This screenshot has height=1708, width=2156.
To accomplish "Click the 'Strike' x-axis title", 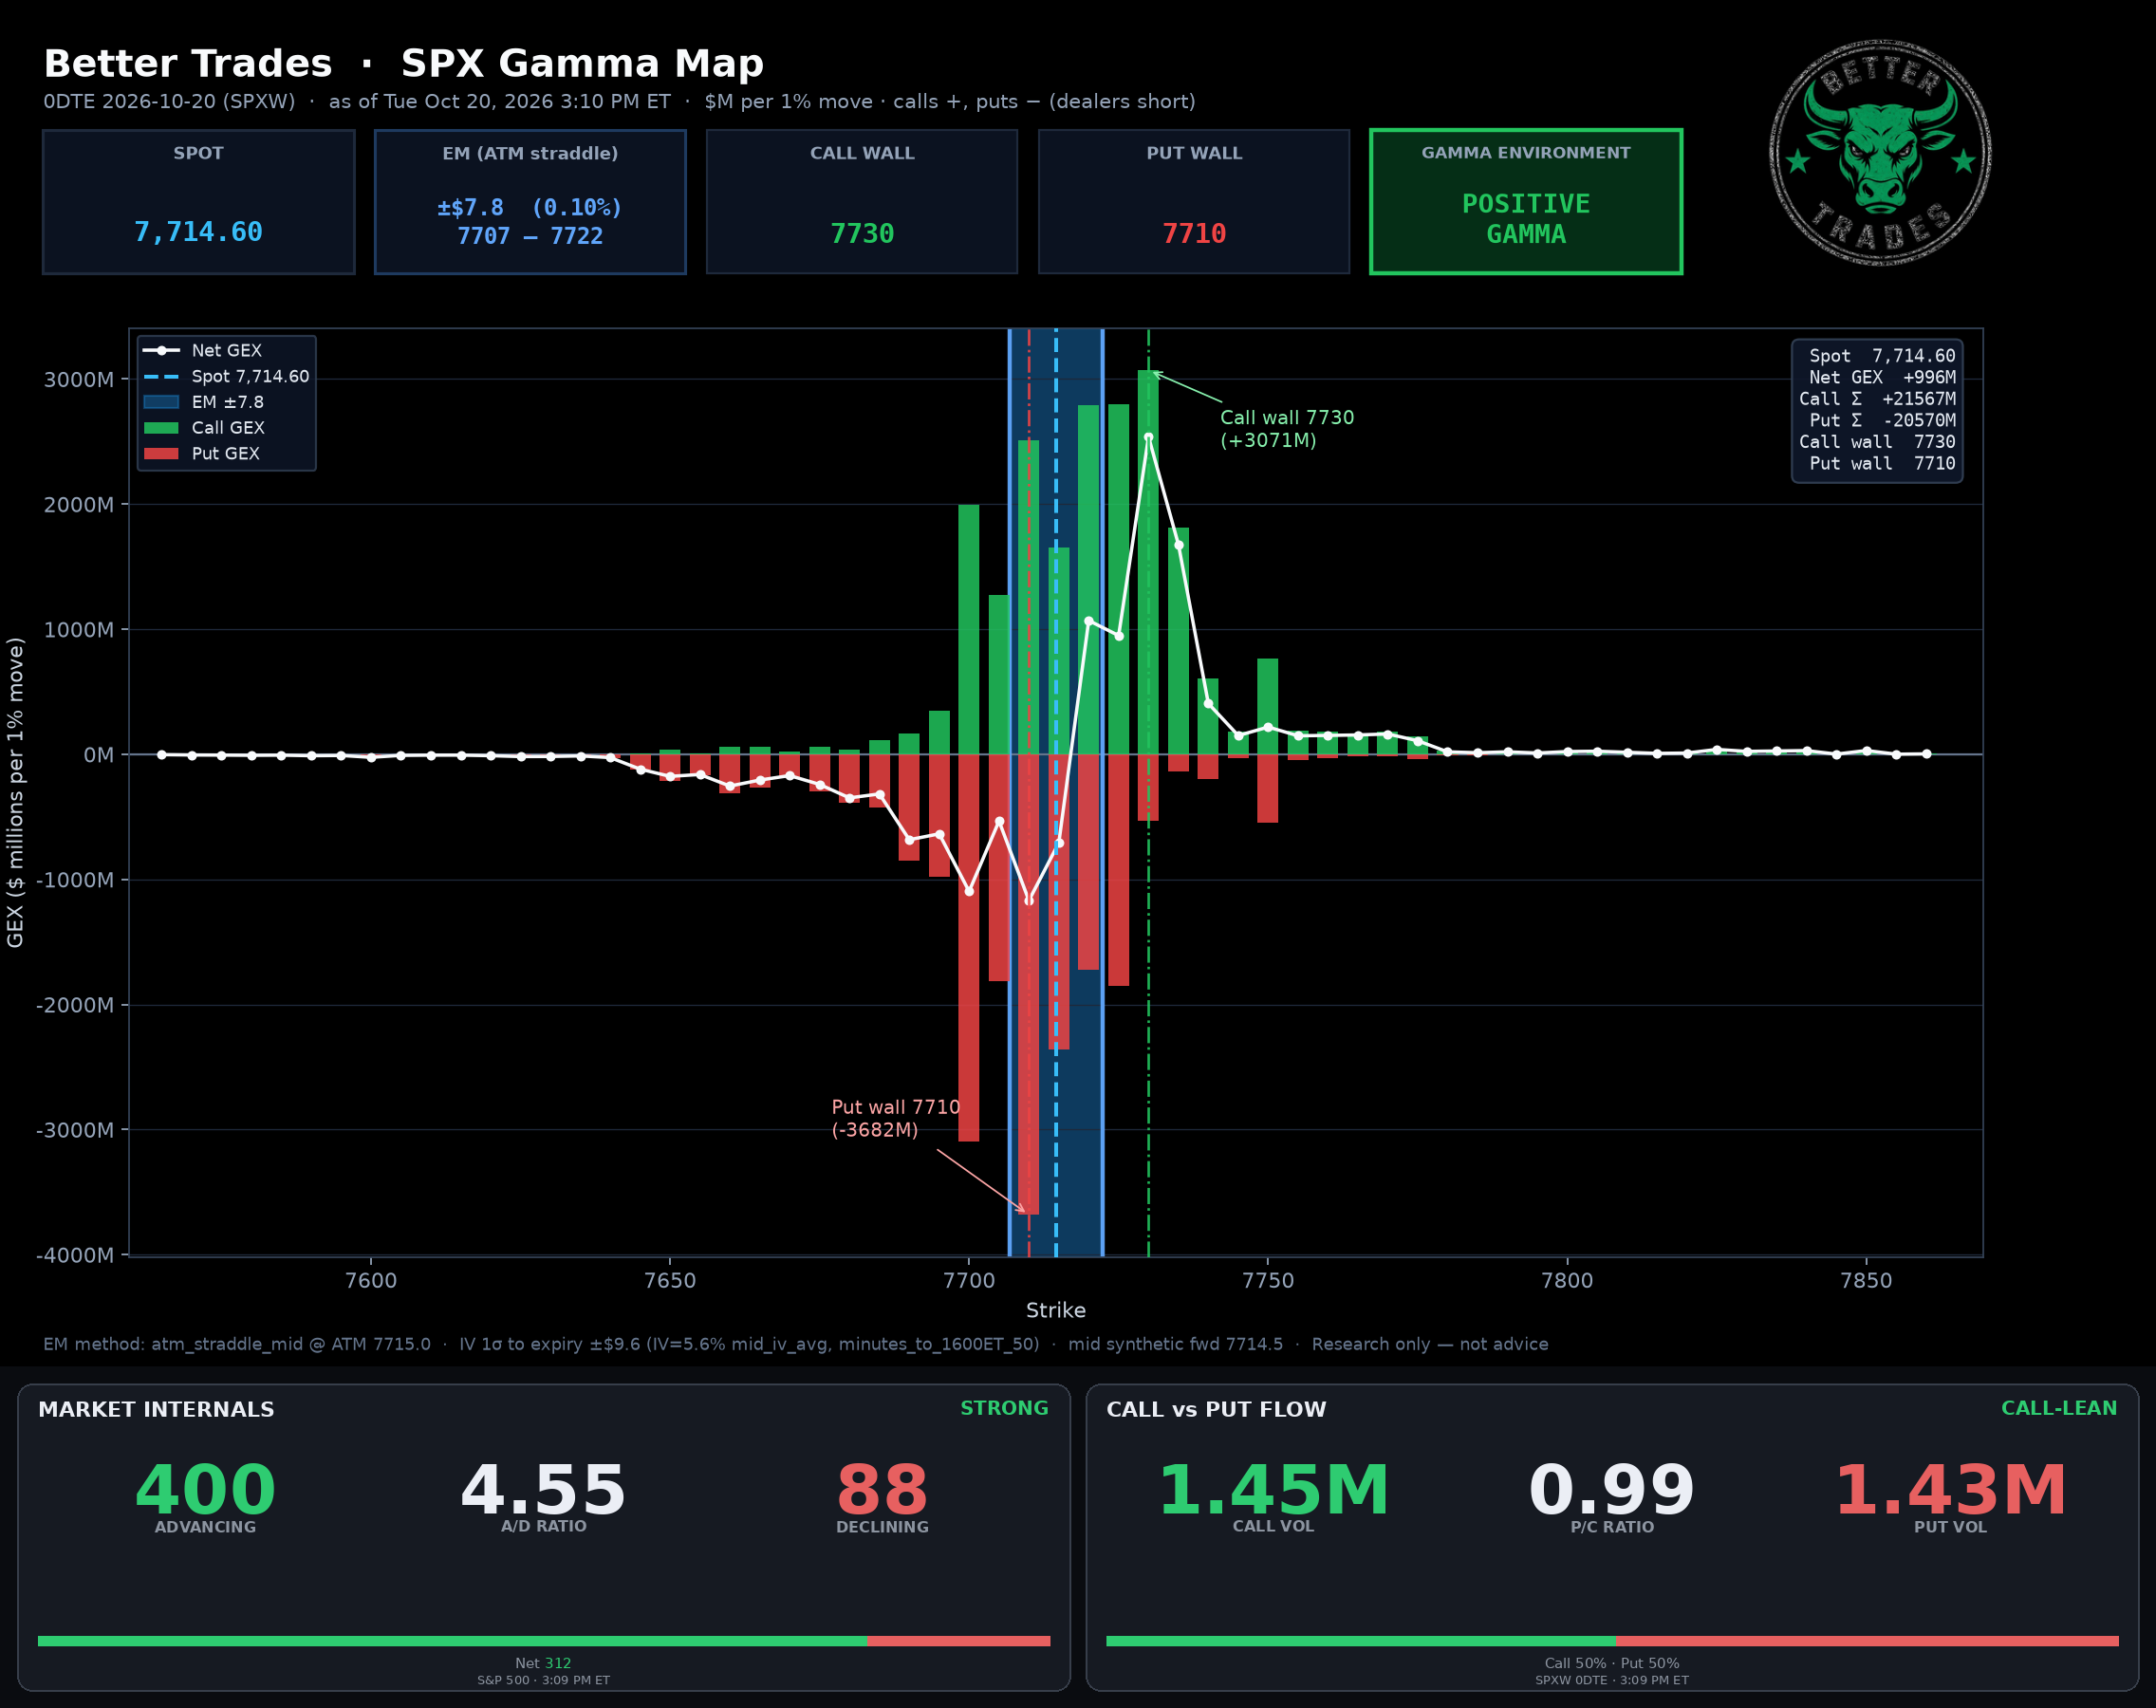I will [1056, 1311].
